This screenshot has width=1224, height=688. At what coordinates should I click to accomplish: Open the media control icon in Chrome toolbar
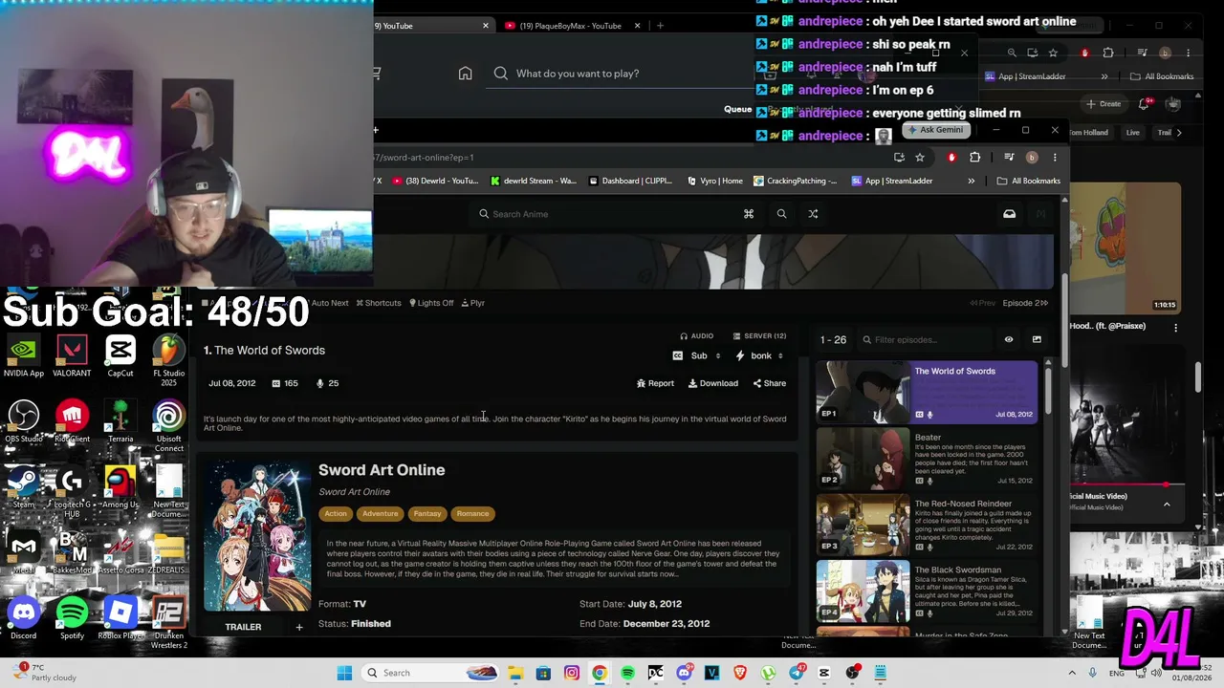(x=1009, y=158)
